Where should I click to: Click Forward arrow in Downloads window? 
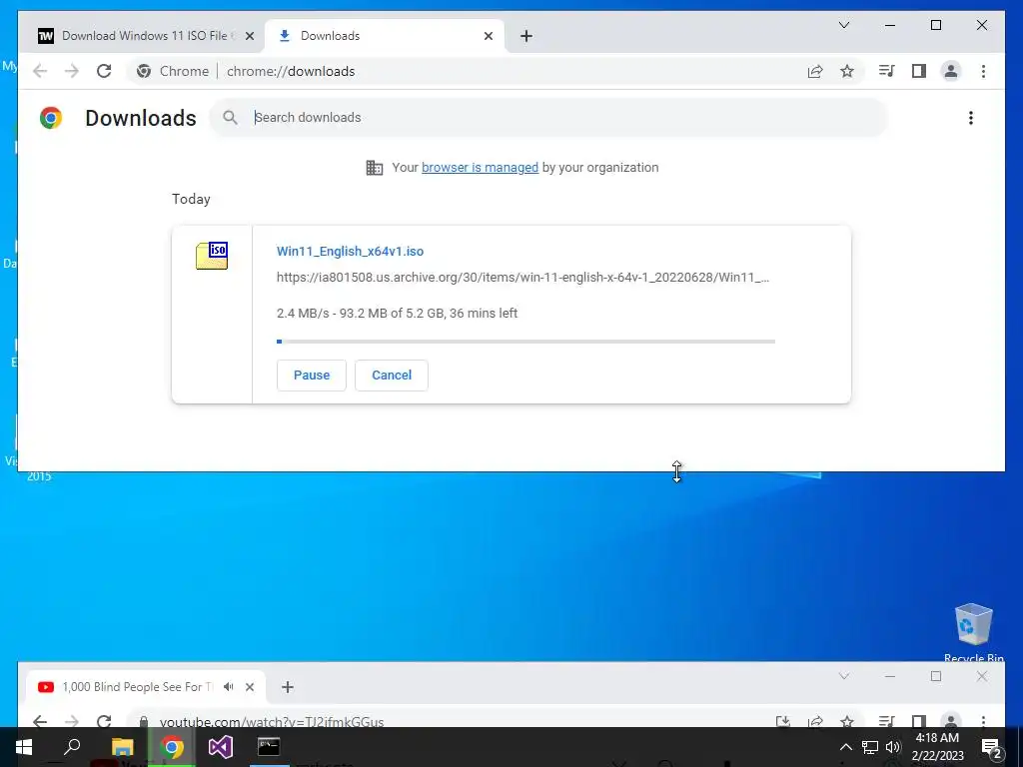71,71
